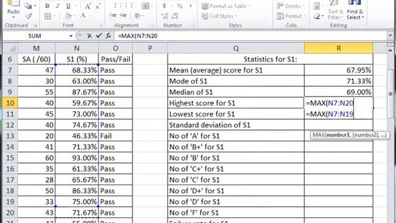The width and height of the screenshot is (396, 223).
Task: Select column Q header
Action: coord(236,48)
